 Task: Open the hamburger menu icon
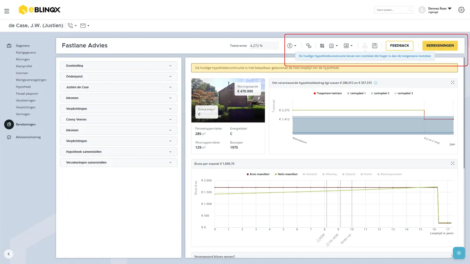point(7,11)
